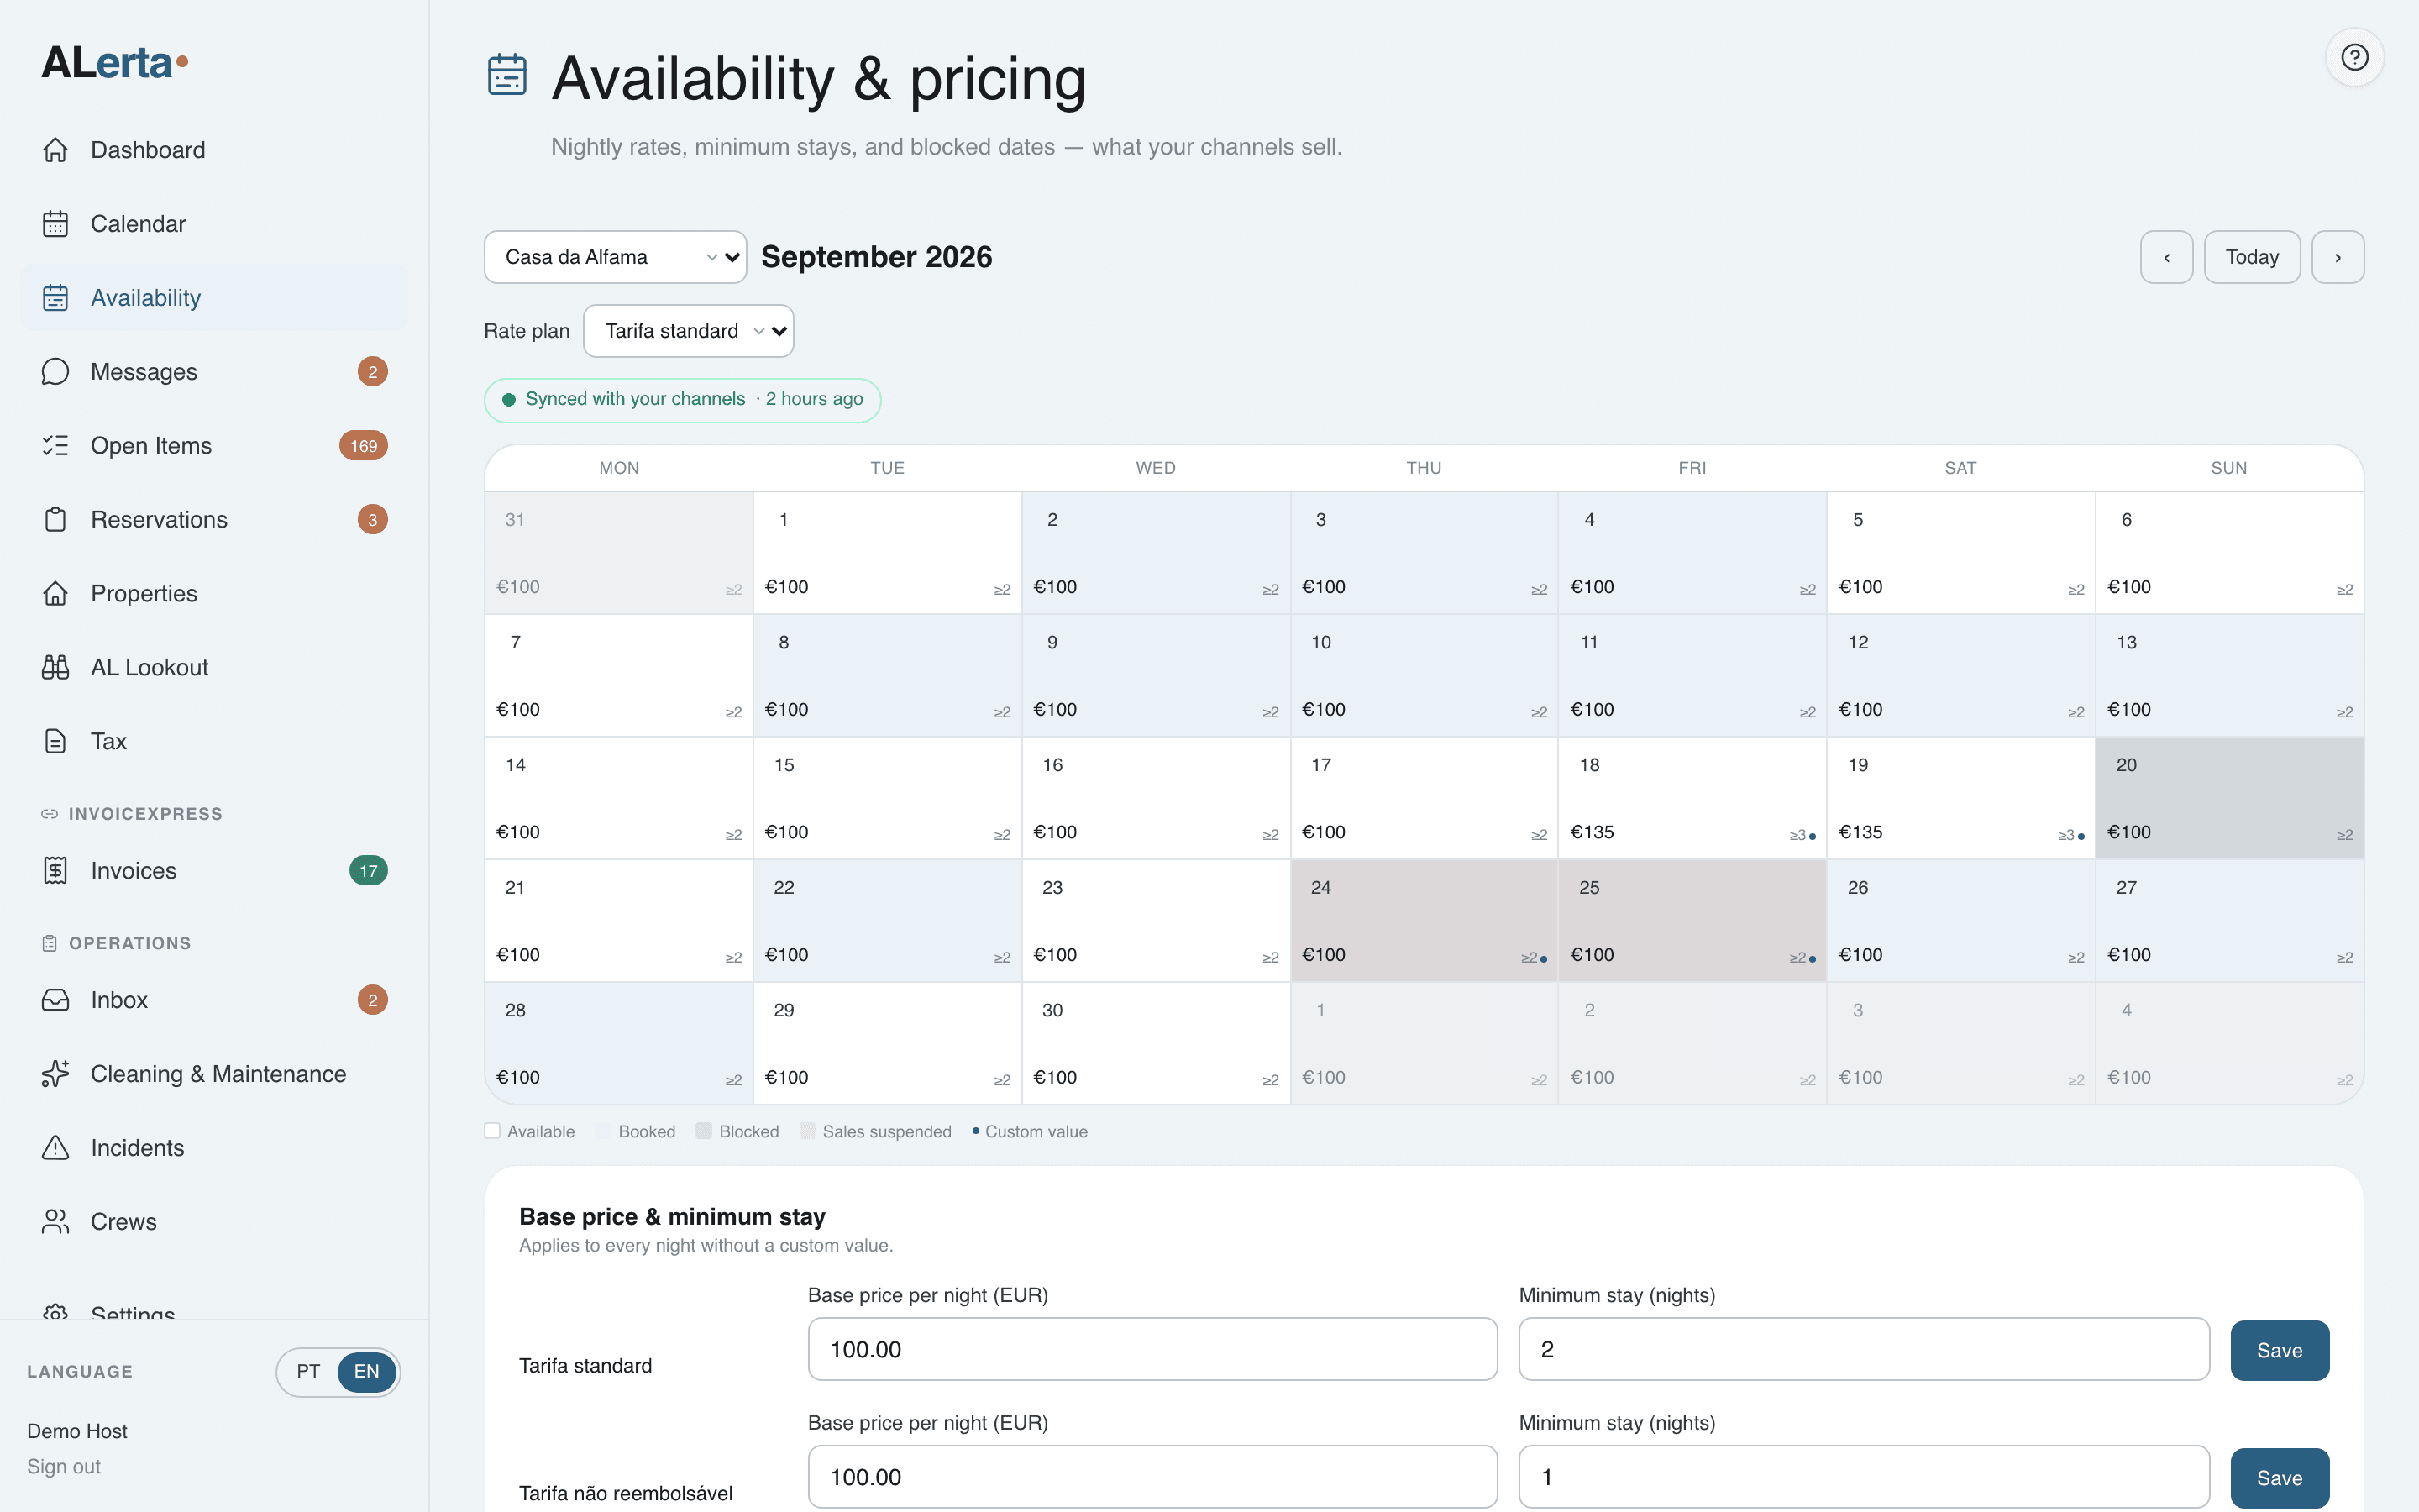Open the Casa da Alfama property dropdown
This screenshot has height=1512, width=2419.
coord(615,257)
